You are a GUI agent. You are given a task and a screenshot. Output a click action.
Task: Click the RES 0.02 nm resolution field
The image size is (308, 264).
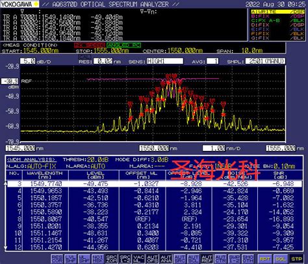103,61
